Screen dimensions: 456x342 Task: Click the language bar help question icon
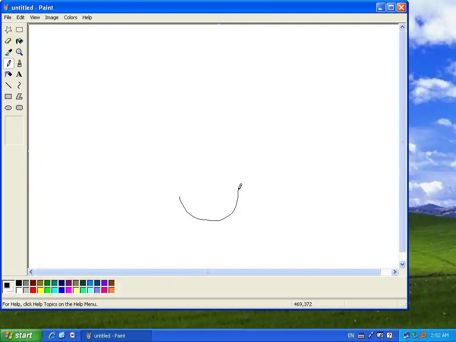click(390, 336)
